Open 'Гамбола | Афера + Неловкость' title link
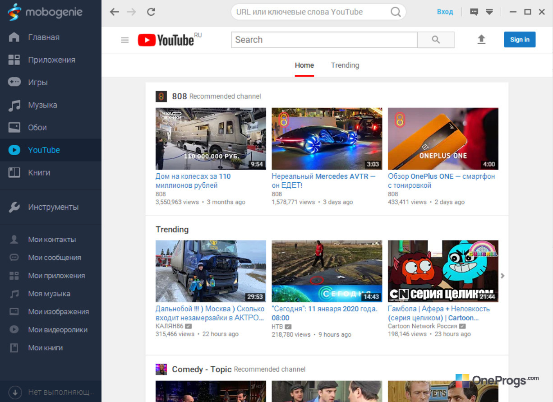553x402 pixels. pos(439,313)
